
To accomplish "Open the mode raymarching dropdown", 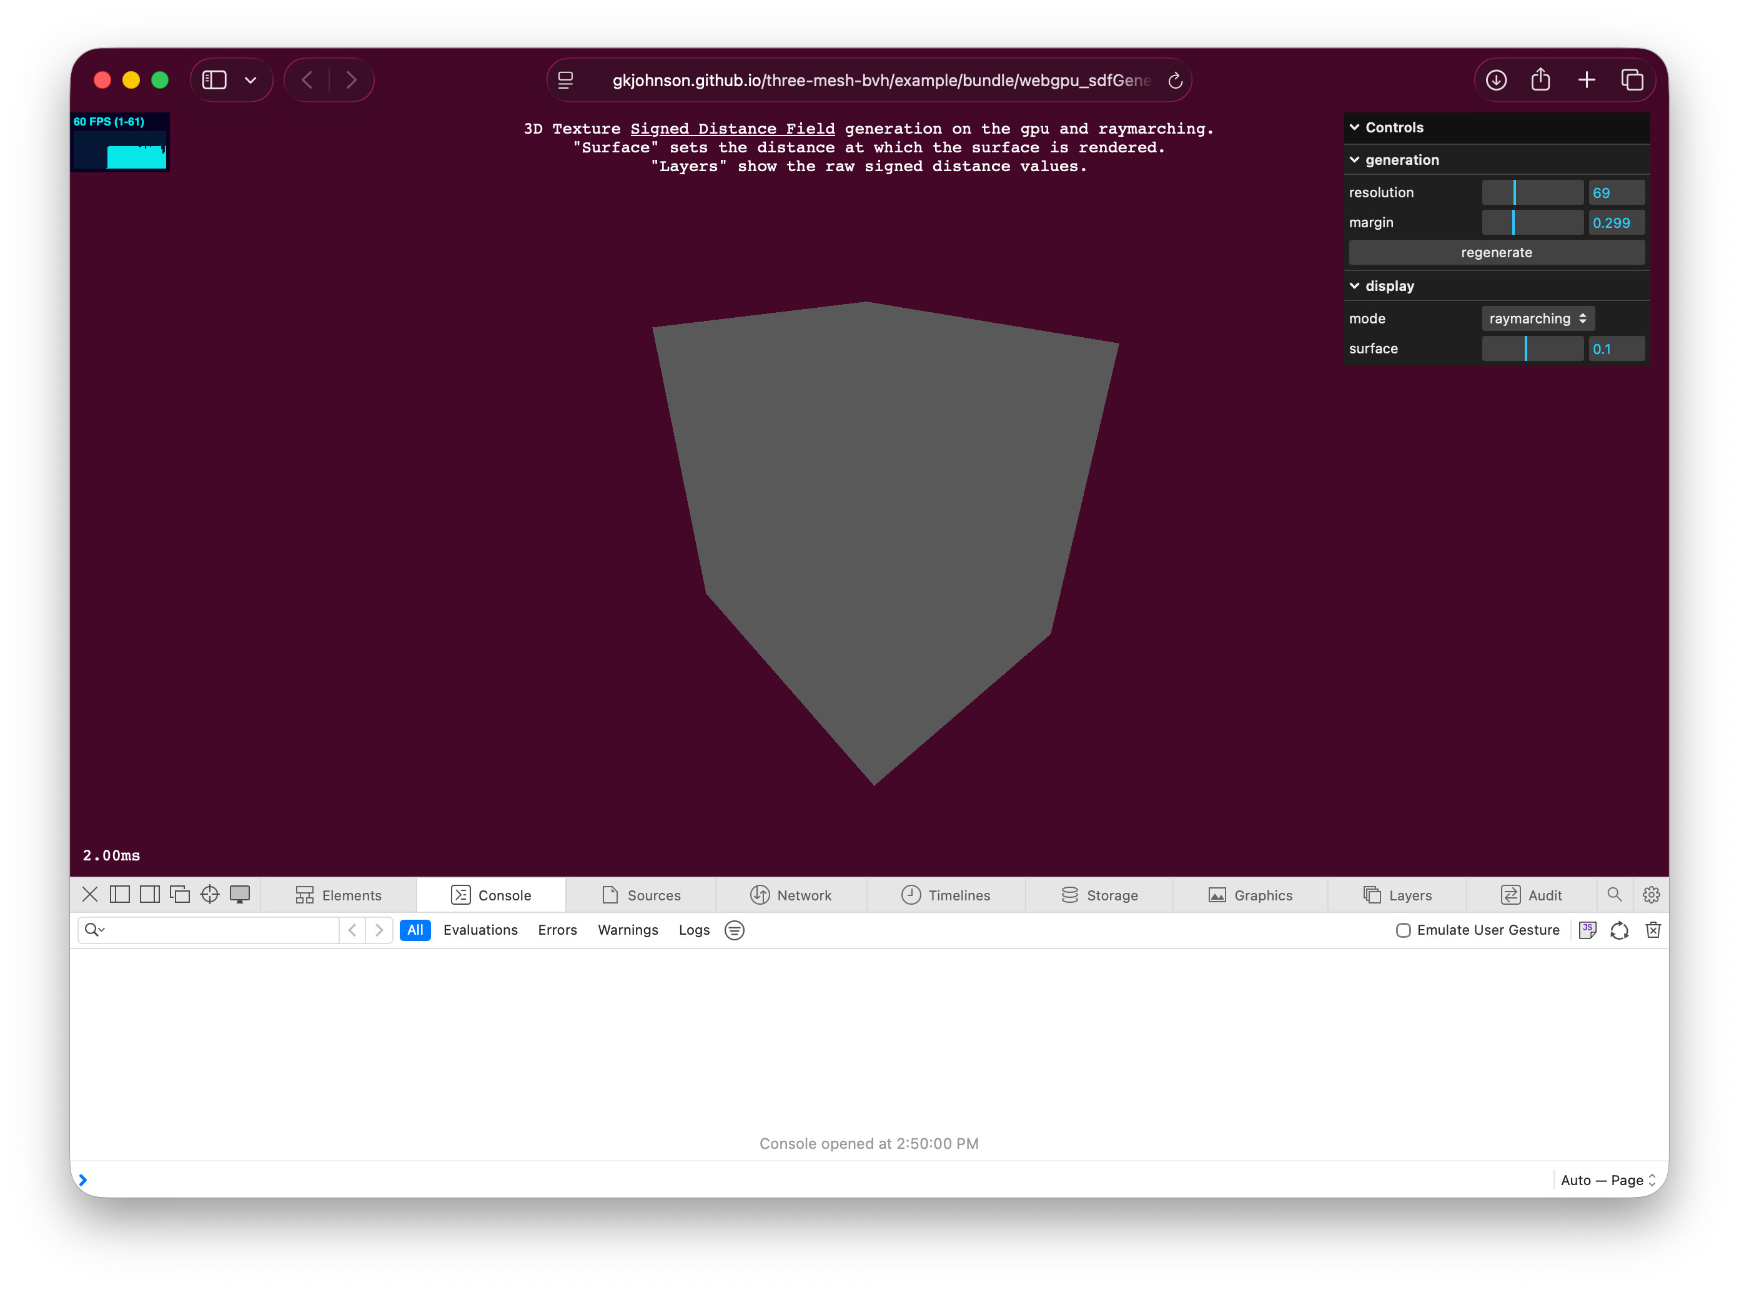I will [x=1537, y=318].
